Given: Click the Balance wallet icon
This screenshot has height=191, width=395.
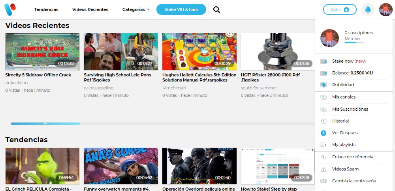Looking at the screenshot, I should point(324,73).
